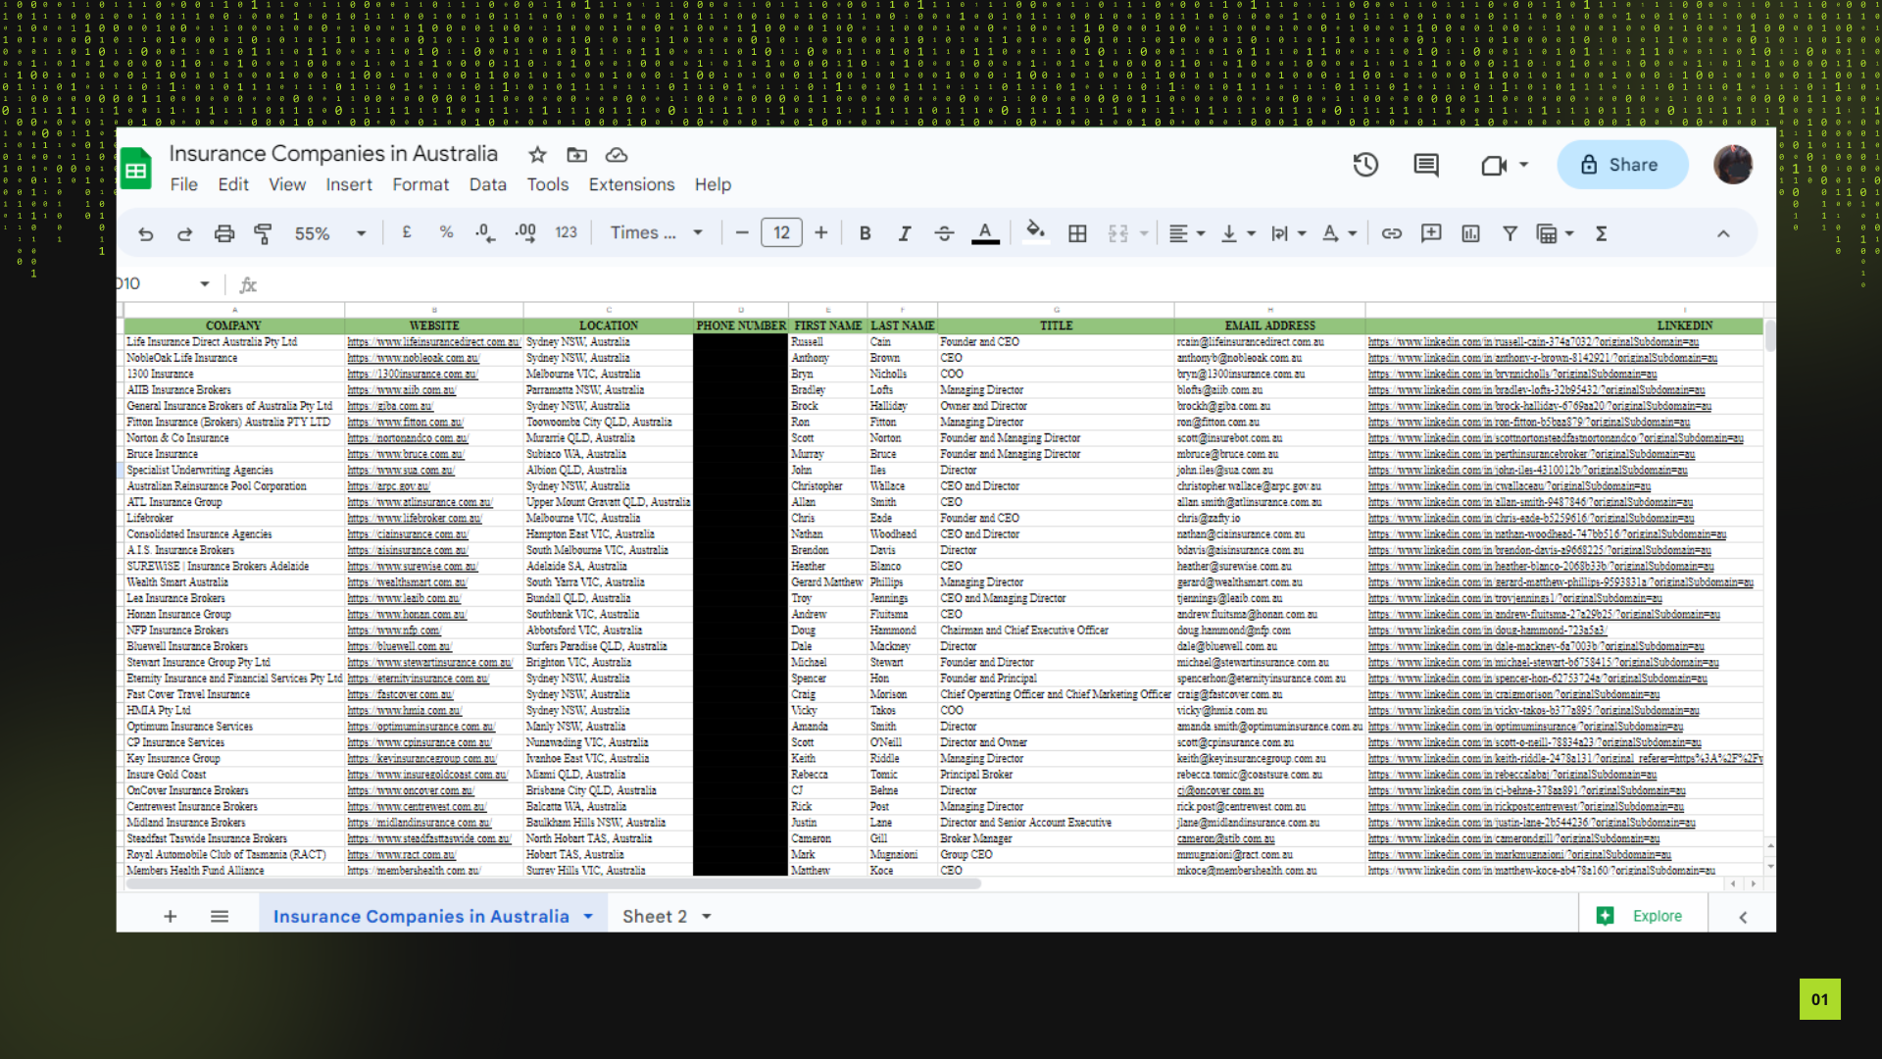Star the Insurance Companies document
1882x1059 pixels.
point(537,155)
